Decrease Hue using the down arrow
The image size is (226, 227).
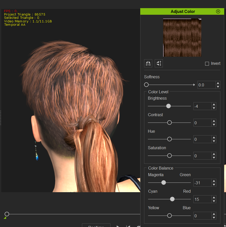coord(214,141)
